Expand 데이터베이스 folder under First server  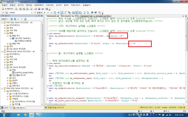coord(5,25)
